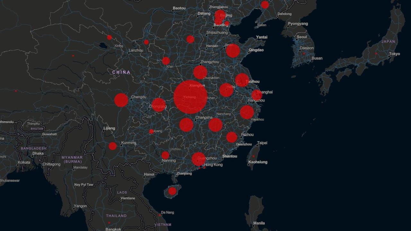Select the Baotou label

[179, 8]
